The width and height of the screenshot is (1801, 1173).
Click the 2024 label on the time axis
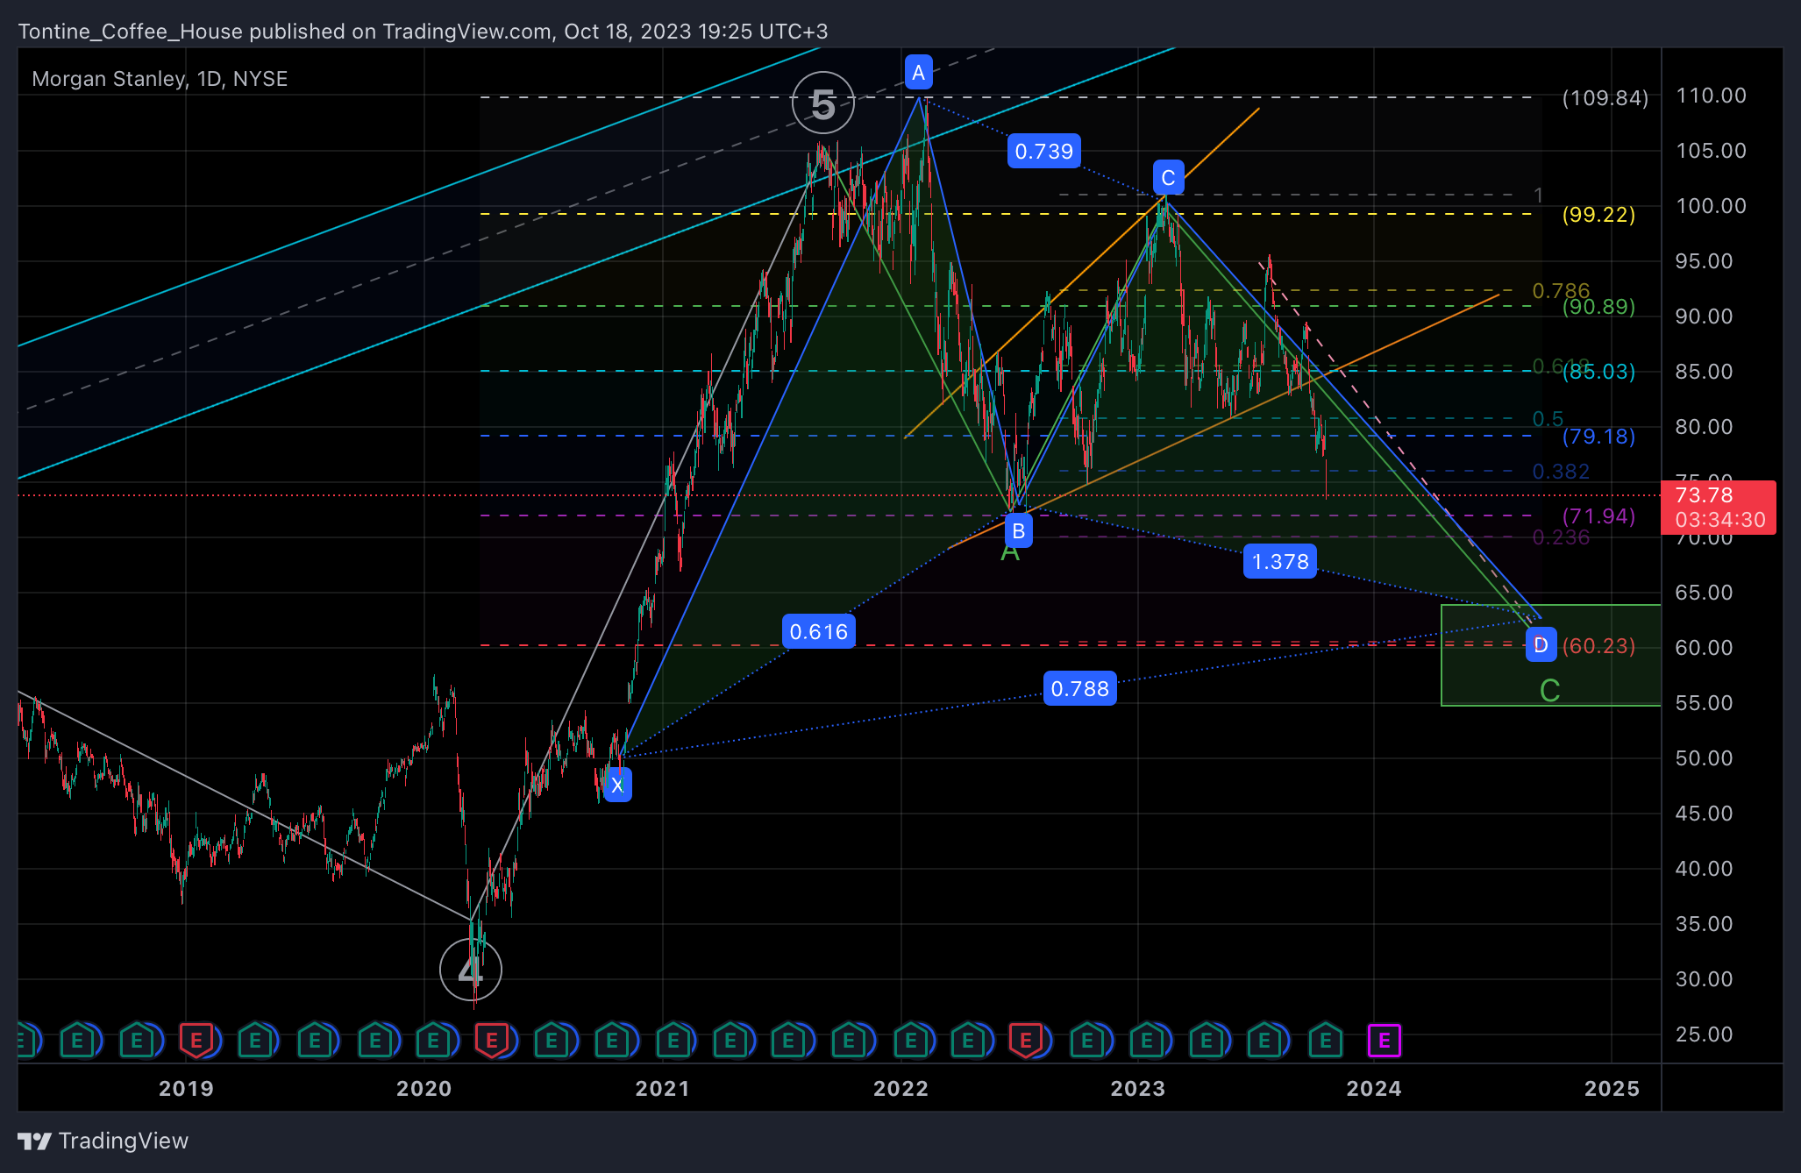pyautogui.click(x=1374, y=1089)
